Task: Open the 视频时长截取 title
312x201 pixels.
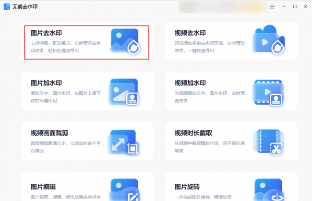Action: (x=193, y=133)
